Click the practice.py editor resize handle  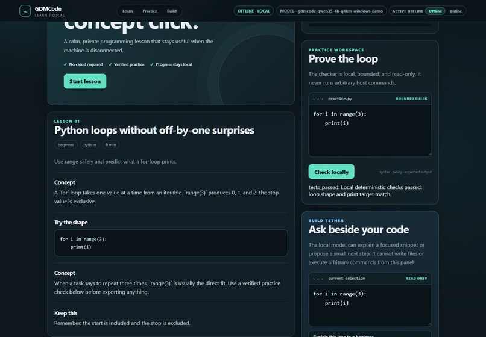click(x=429, y=155)
